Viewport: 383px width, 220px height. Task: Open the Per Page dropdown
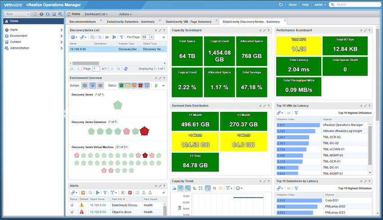coord(152,37)
